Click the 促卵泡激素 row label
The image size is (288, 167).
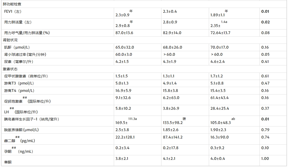click(x=27, y=101)
